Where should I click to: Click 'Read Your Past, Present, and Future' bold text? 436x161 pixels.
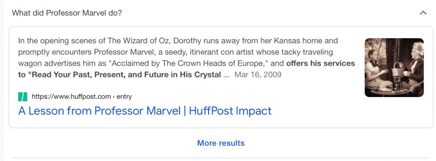pyautogui.click(x=100, y=75)
